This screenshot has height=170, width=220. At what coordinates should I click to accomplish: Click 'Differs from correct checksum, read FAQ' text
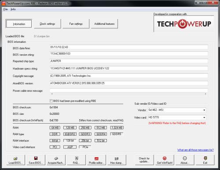(101, 120)
